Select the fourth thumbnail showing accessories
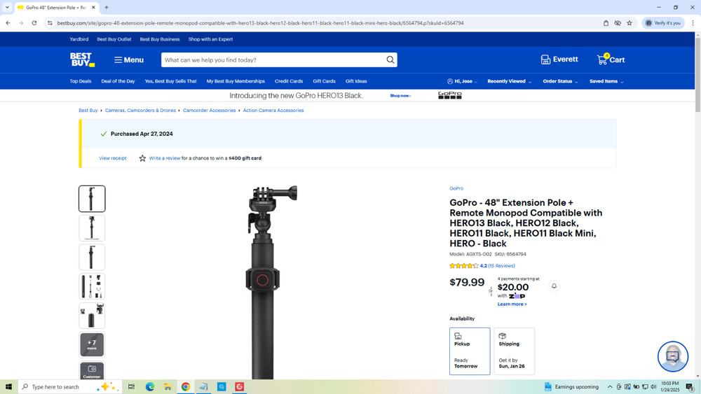Image resolution: width=701 pixels, height=394 pixels. [92, 286]
